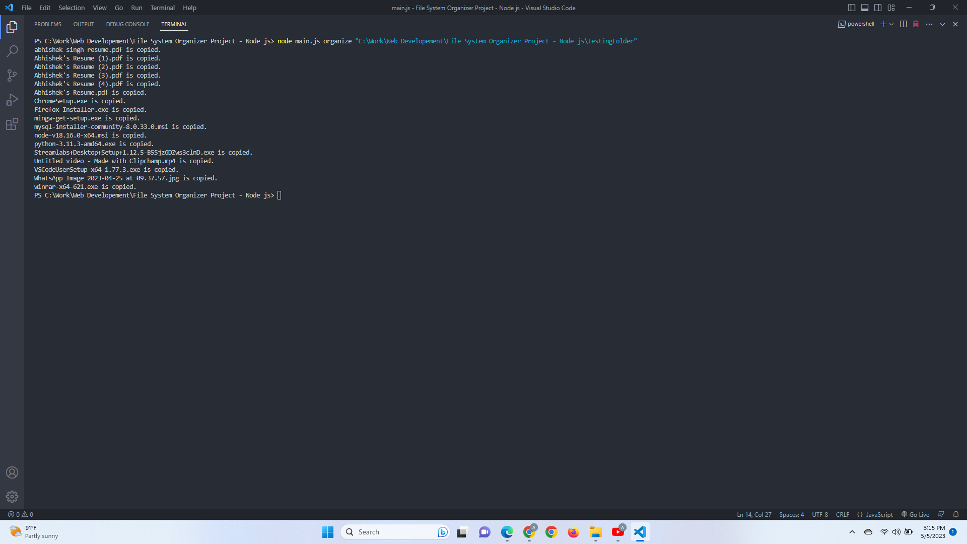
Task: Toggle primary side bar layout icon
Action: click(x=852, y=8)
